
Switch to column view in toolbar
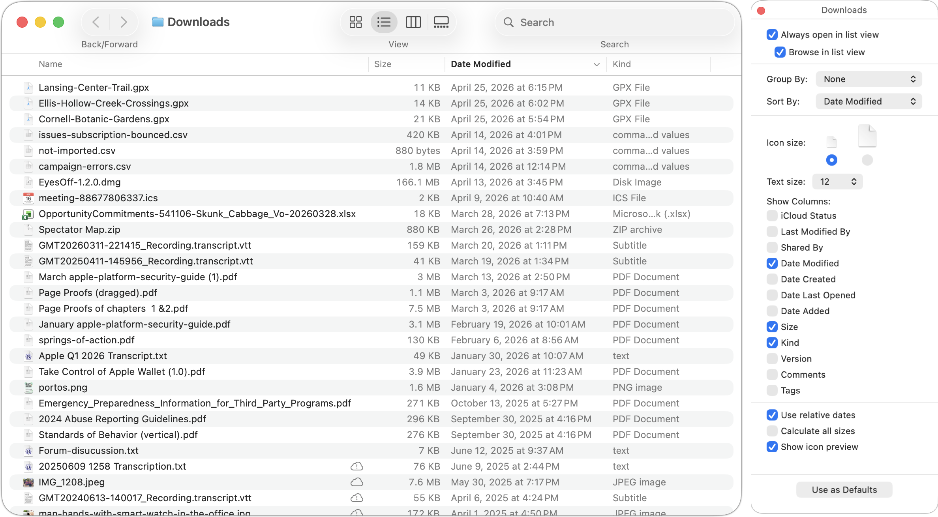[413, 22]
